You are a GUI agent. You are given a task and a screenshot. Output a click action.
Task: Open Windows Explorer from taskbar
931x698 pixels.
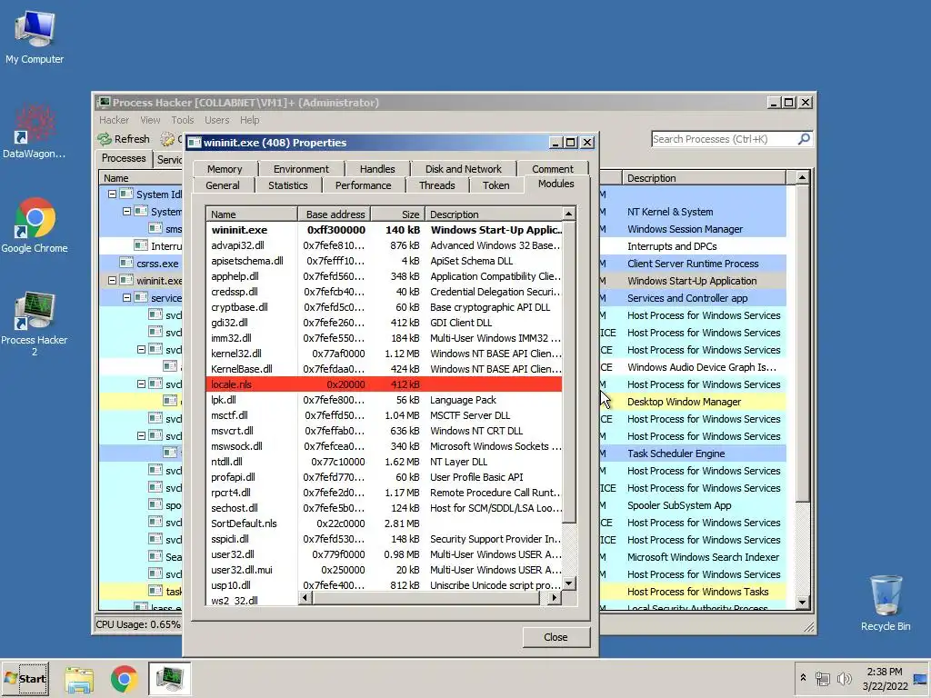point(79,679)
